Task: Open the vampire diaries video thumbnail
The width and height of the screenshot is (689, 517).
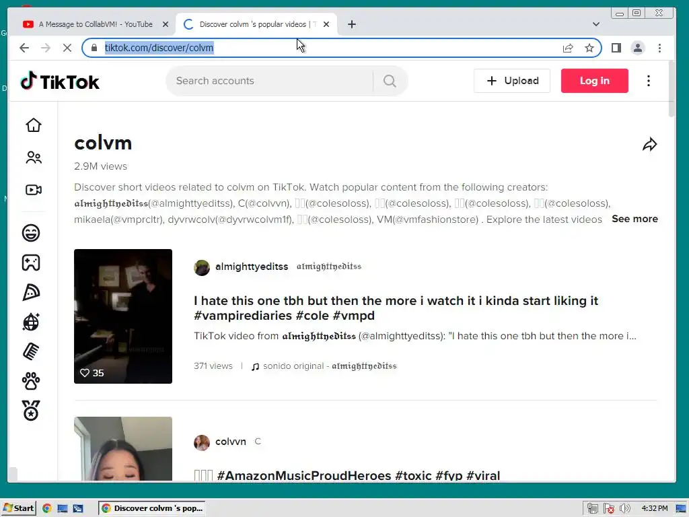Action: (123, 316)
